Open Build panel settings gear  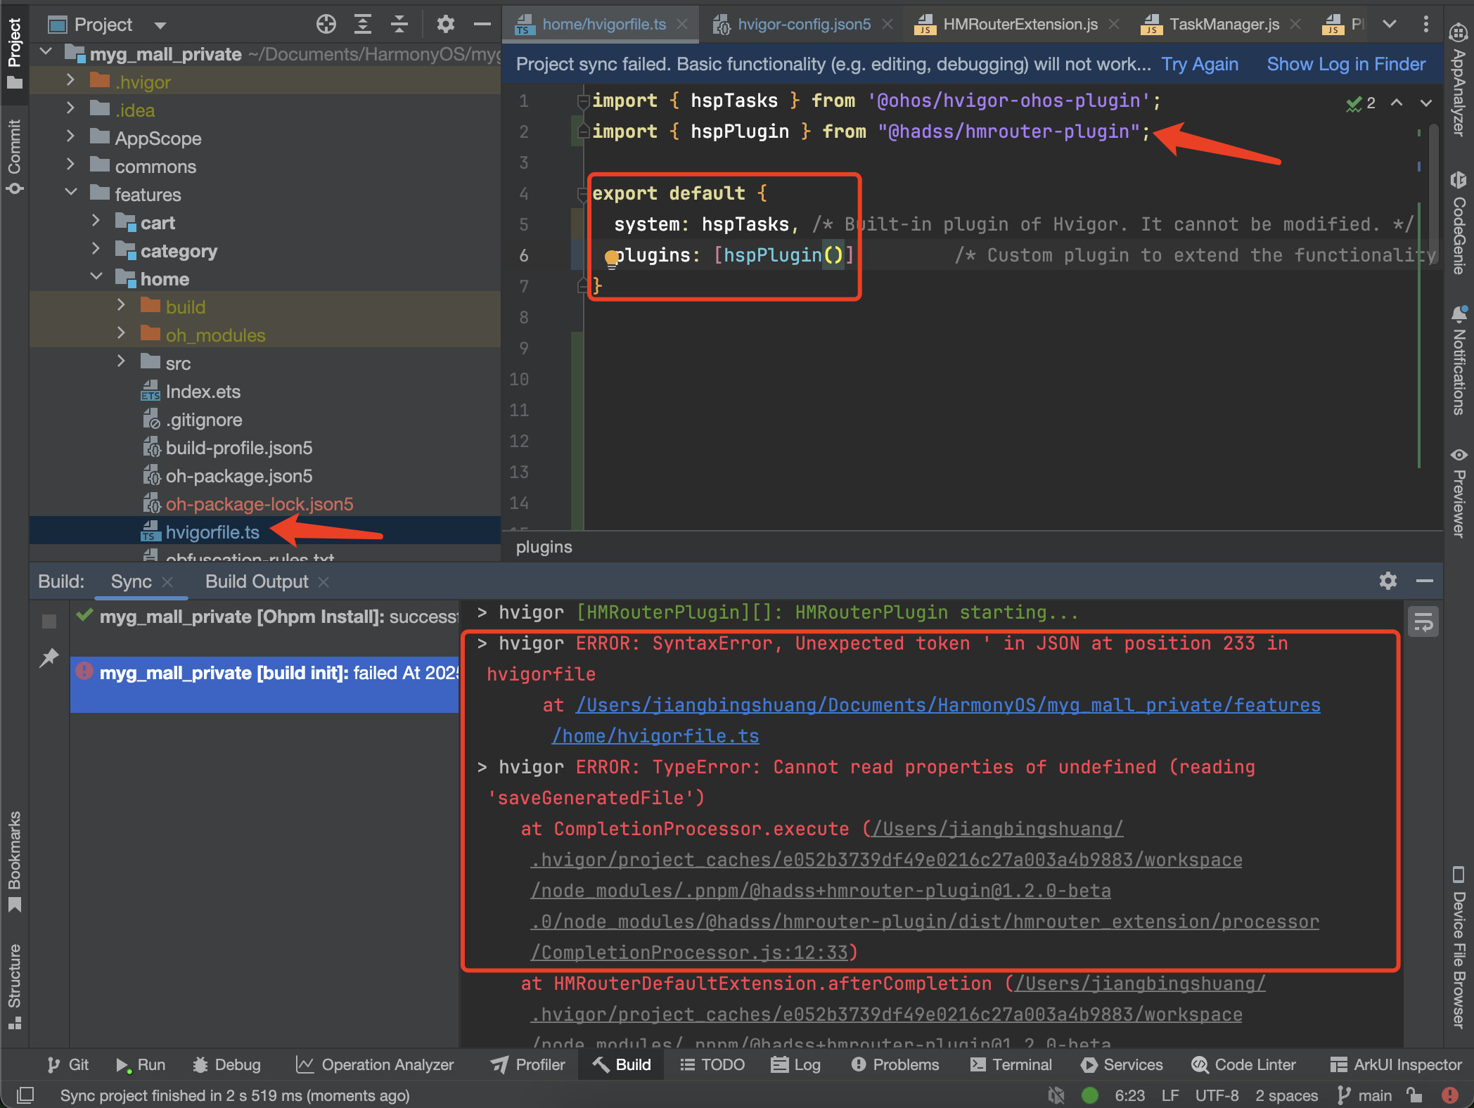pos(1388,581)
